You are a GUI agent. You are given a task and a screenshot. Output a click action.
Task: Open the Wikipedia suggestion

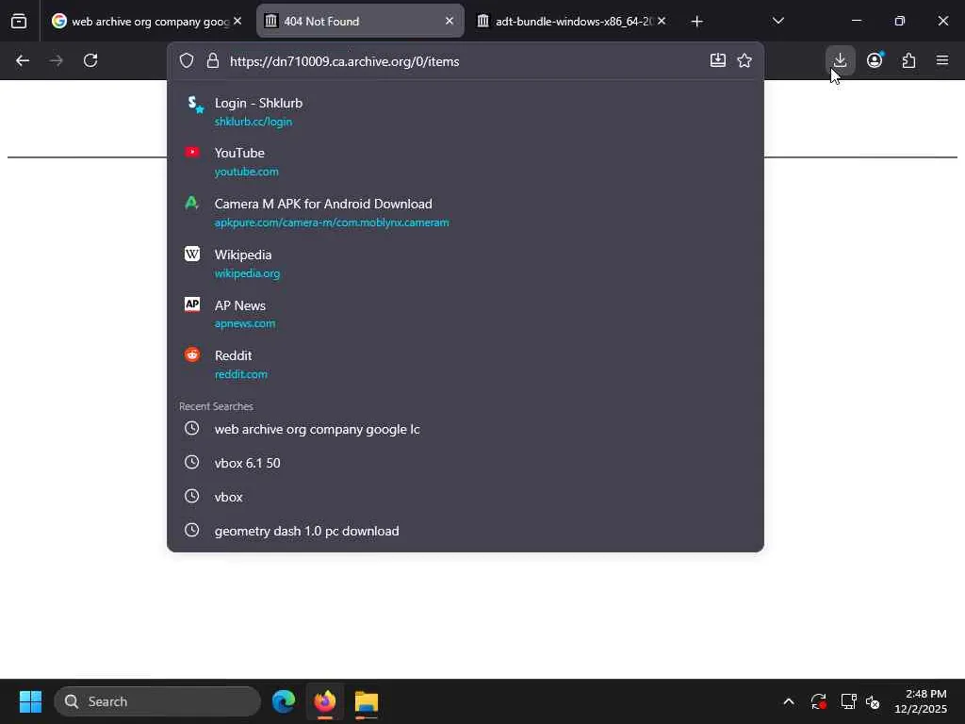(466, 263)
